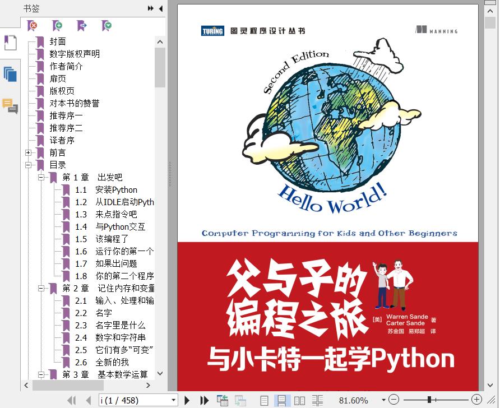
Task: Expand the 前言 bookmark
Action: (29, 152)
